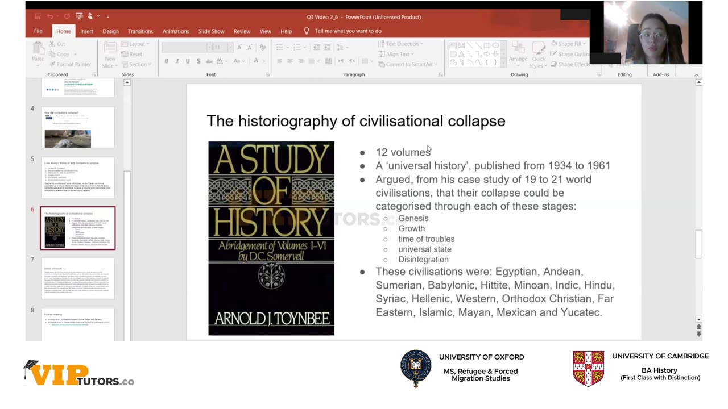
Task: Click Shape Effects button
Action: click(x=570, y=64)
